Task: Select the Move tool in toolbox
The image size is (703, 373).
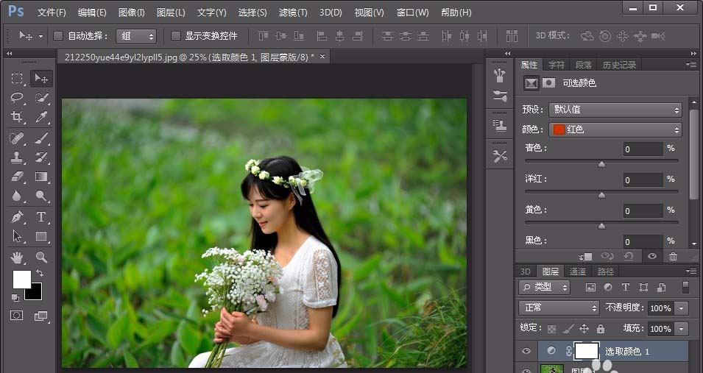Action: pyautogui.click(x=41, y=79)
